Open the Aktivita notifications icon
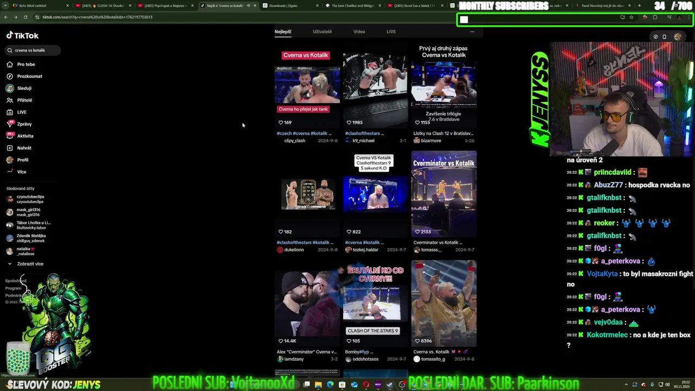This screenshot has width=695, height=391. pyautogui.click(x=10, y=136)
